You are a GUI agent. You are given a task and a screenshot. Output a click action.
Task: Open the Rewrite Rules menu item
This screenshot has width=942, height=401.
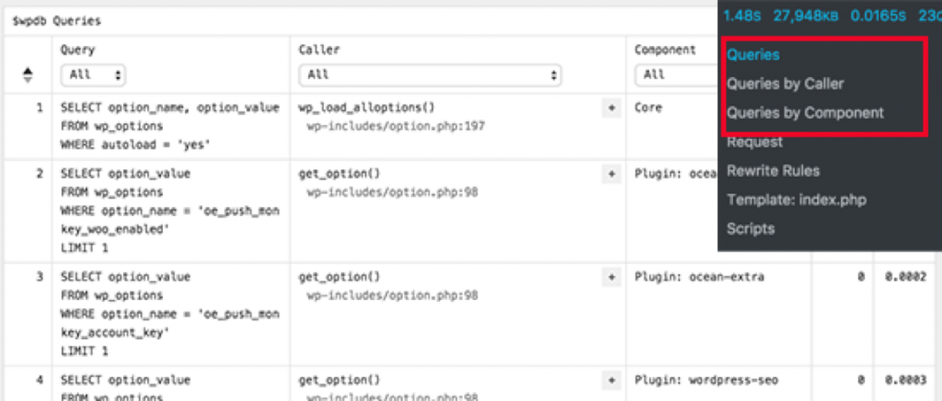pyautogui.click(x=773, y=171)
